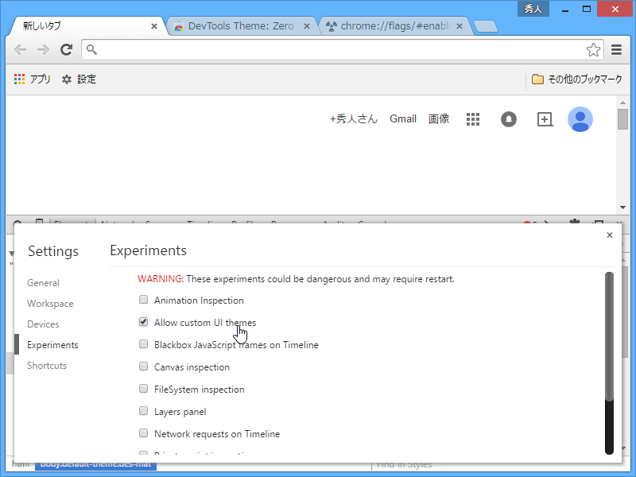The width and height of the screenshot is (636, 477).
Task: Uncheck Allow custom UI themes
Action: 143,322
